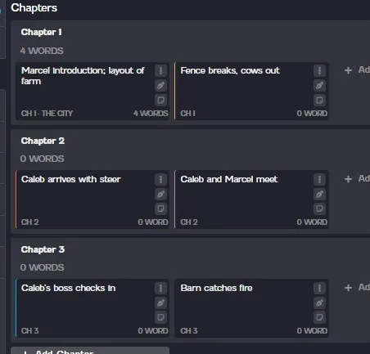Add a scene to Chapter 1 row
Screen dimensions: 370x354
pos(357,70)
